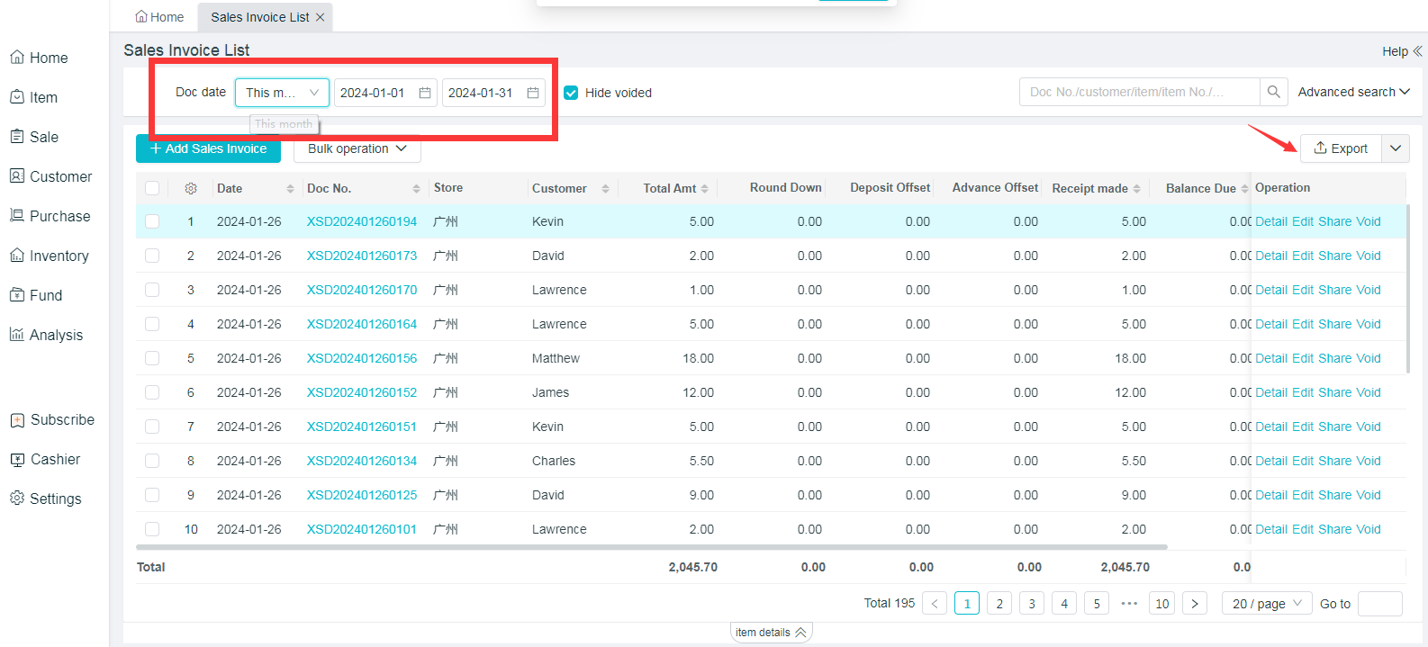1428x647 pixels.
Task: Uncheck the Hide voided checkbox
Action: pos(571,93)
